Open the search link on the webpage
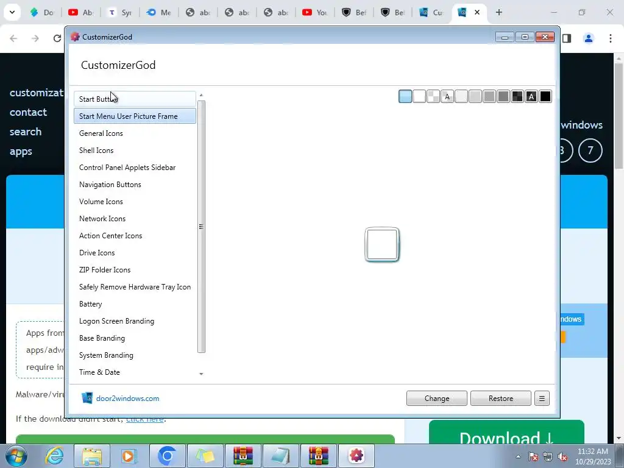Image resolution: width=624 pixels, height=468 pixels. point(26,132)
